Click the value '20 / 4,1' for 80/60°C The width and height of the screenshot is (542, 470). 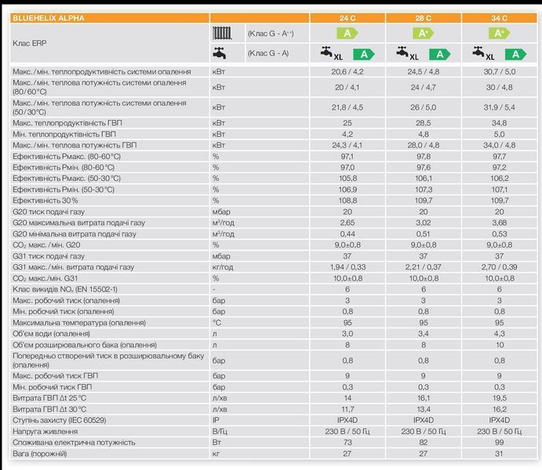pos(347,87)
